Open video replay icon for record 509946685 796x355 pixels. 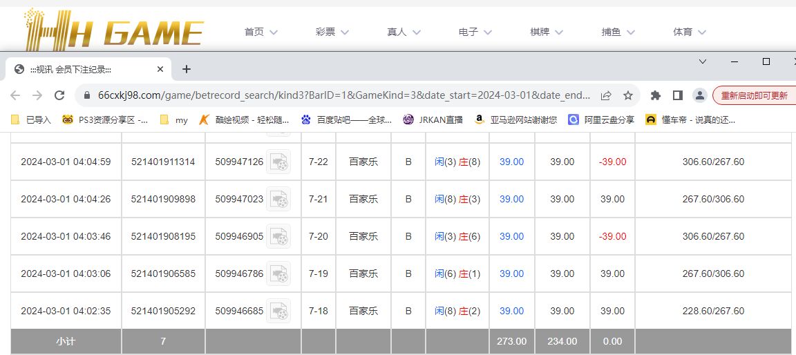coord(278,311)
